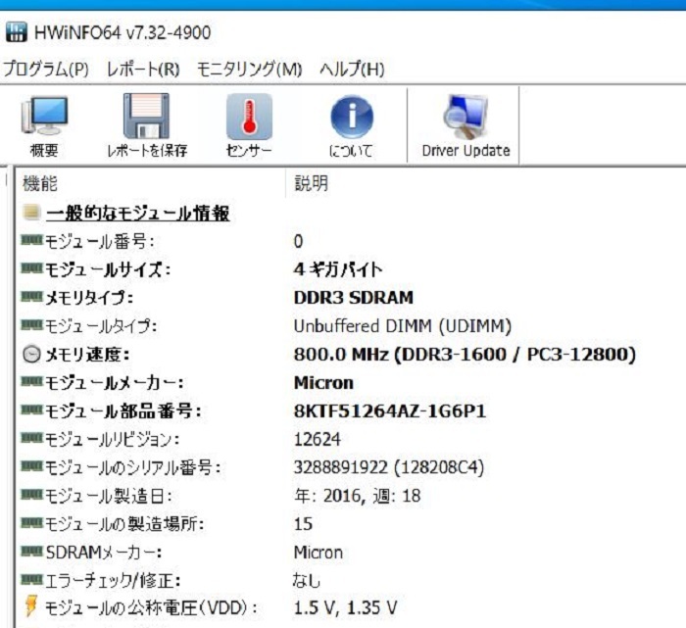Viewport: 686px width, 628px height.
Task: Click the Micron value for SDRAMメーカー
Action: (x=318, y=553)
